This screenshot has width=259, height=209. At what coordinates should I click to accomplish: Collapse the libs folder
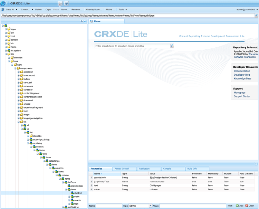(6, 54)
